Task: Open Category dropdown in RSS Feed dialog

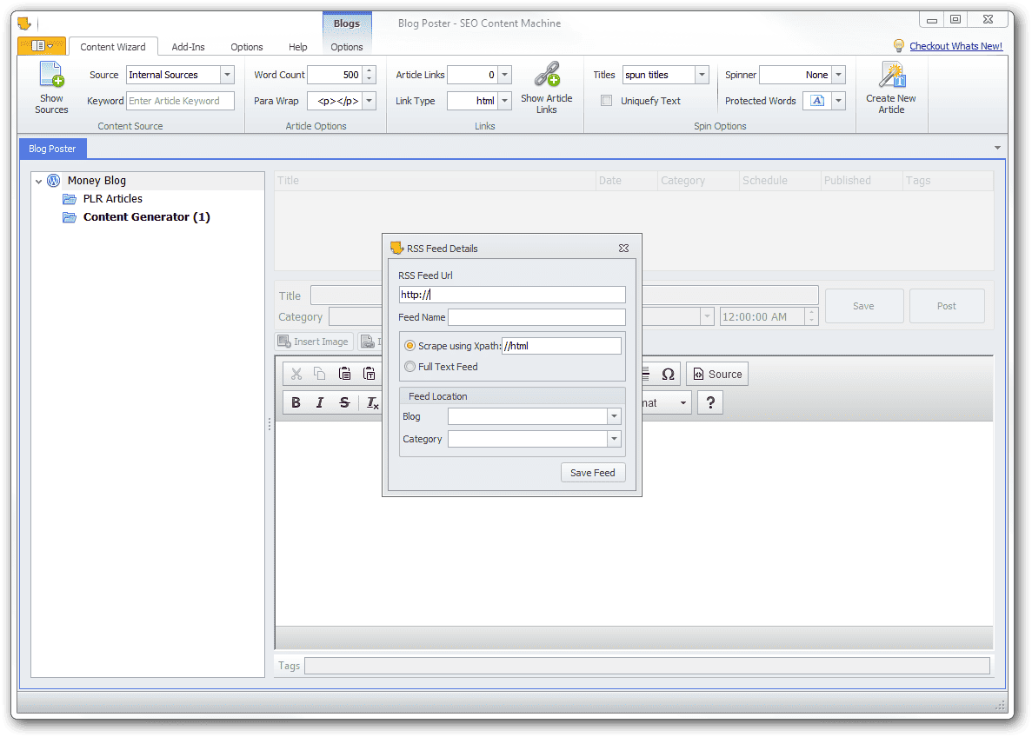Action: tap(614, 439)
